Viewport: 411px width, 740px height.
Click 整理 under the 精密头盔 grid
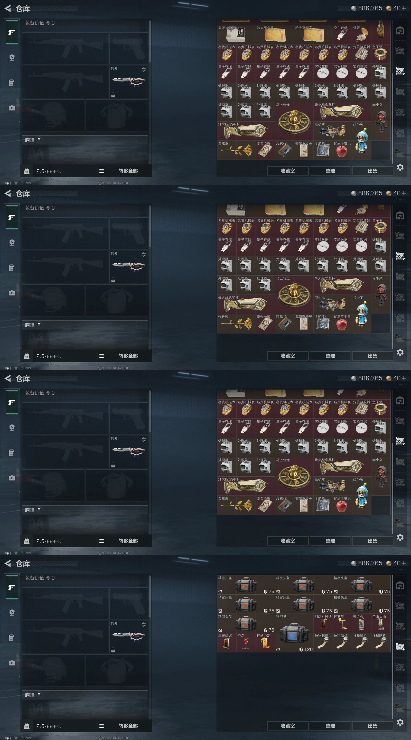click(330, 726)
